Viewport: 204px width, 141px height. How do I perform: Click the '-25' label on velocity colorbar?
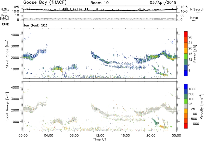coord(192,109)
